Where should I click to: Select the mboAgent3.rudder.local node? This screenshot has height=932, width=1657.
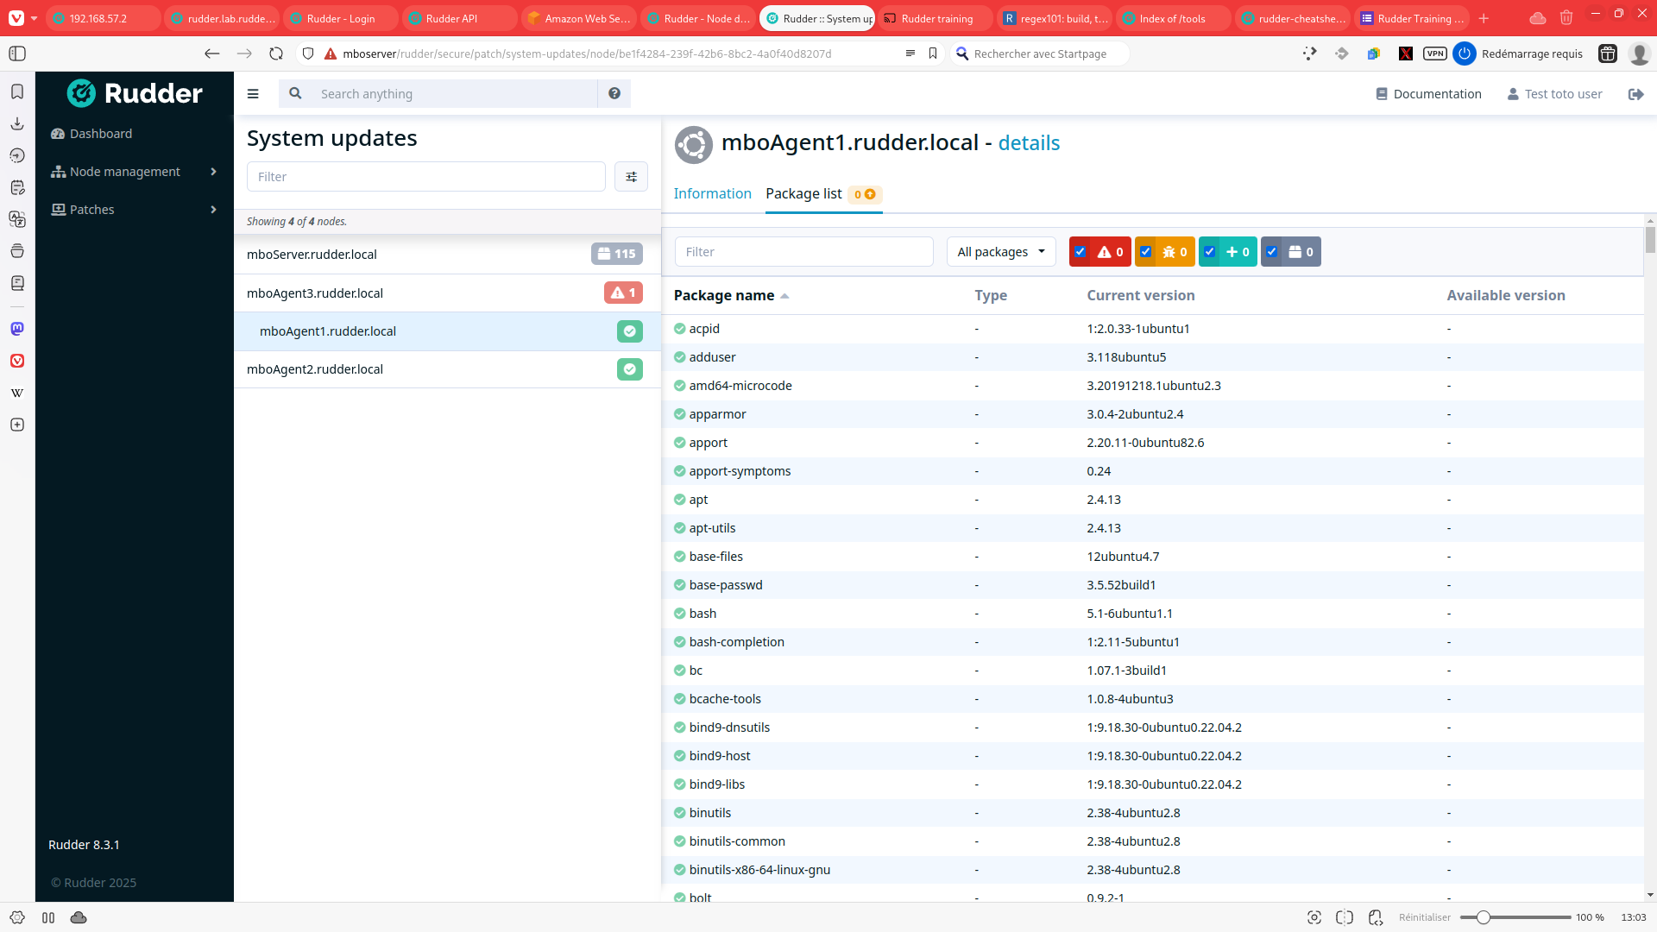click(447, 293)
